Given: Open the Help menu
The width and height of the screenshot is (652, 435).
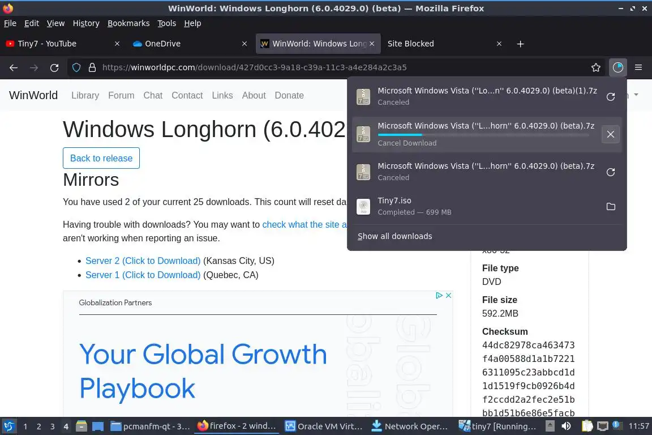Looking at the screenshot, I should [192, 23].
